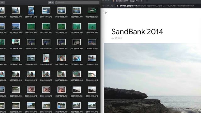Select the DSCF4958.JPG thumbnail
Image resolution: width=201 pixels, height=113 pixels.
coord(46,74)
